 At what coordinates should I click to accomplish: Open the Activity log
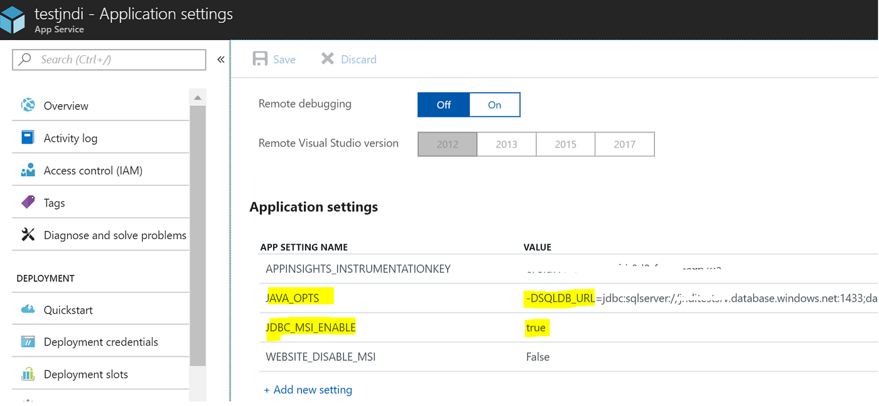(70, 137)
